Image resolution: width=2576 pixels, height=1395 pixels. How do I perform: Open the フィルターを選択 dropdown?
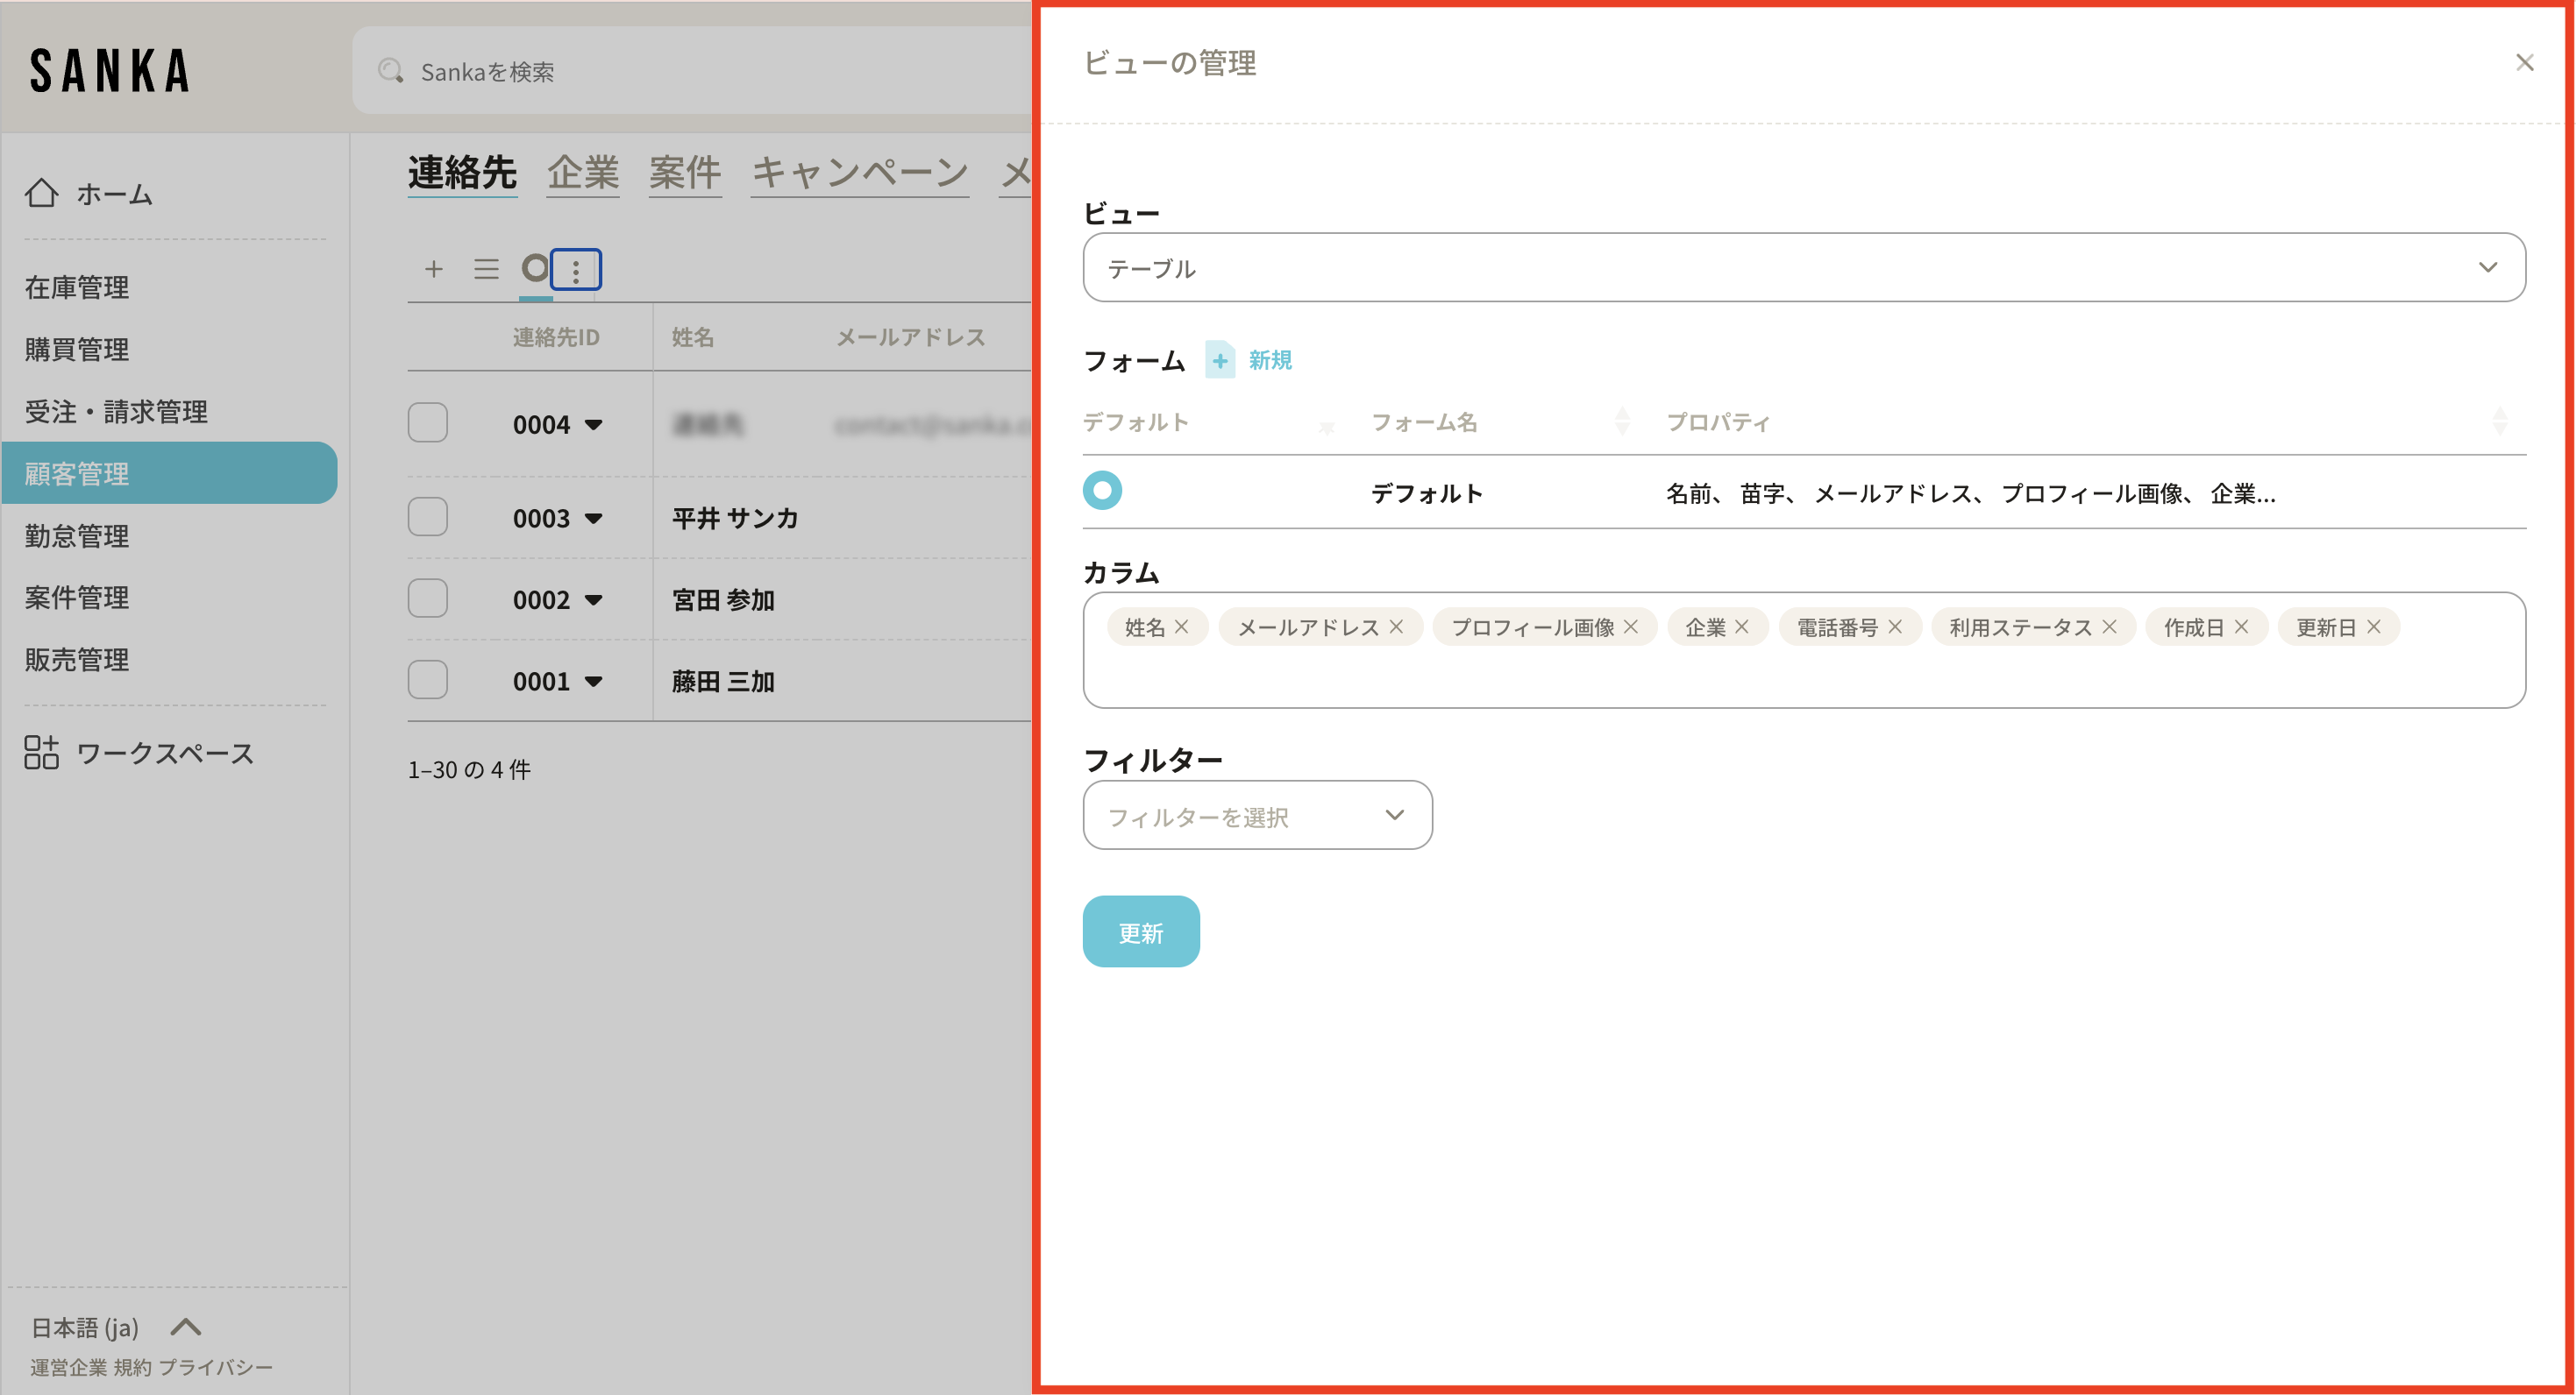tap(1256, 816)
